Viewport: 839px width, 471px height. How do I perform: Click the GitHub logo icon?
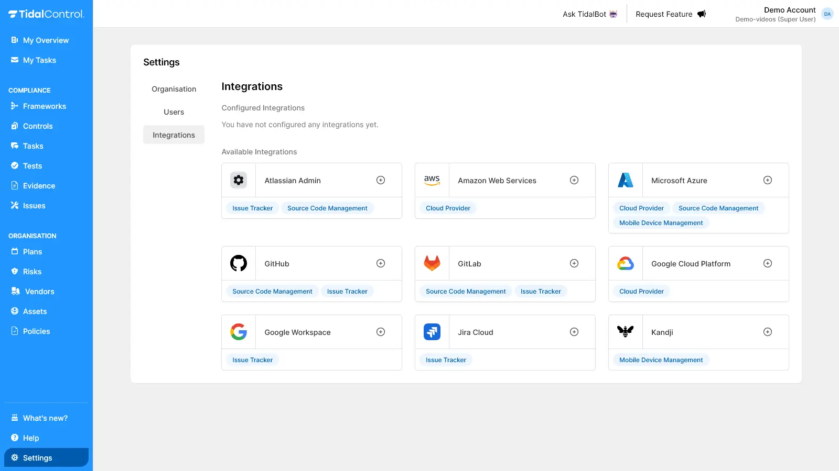(x=239, y=263)
